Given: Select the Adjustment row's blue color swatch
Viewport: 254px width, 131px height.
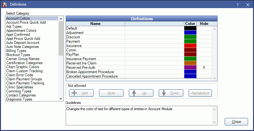Looking at the screenshot, I should click(x=190, y=33).
